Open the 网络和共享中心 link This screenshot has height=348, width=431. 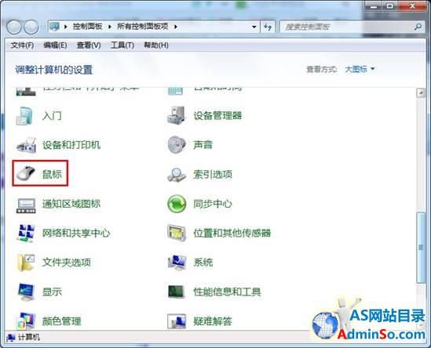point(76,233)
